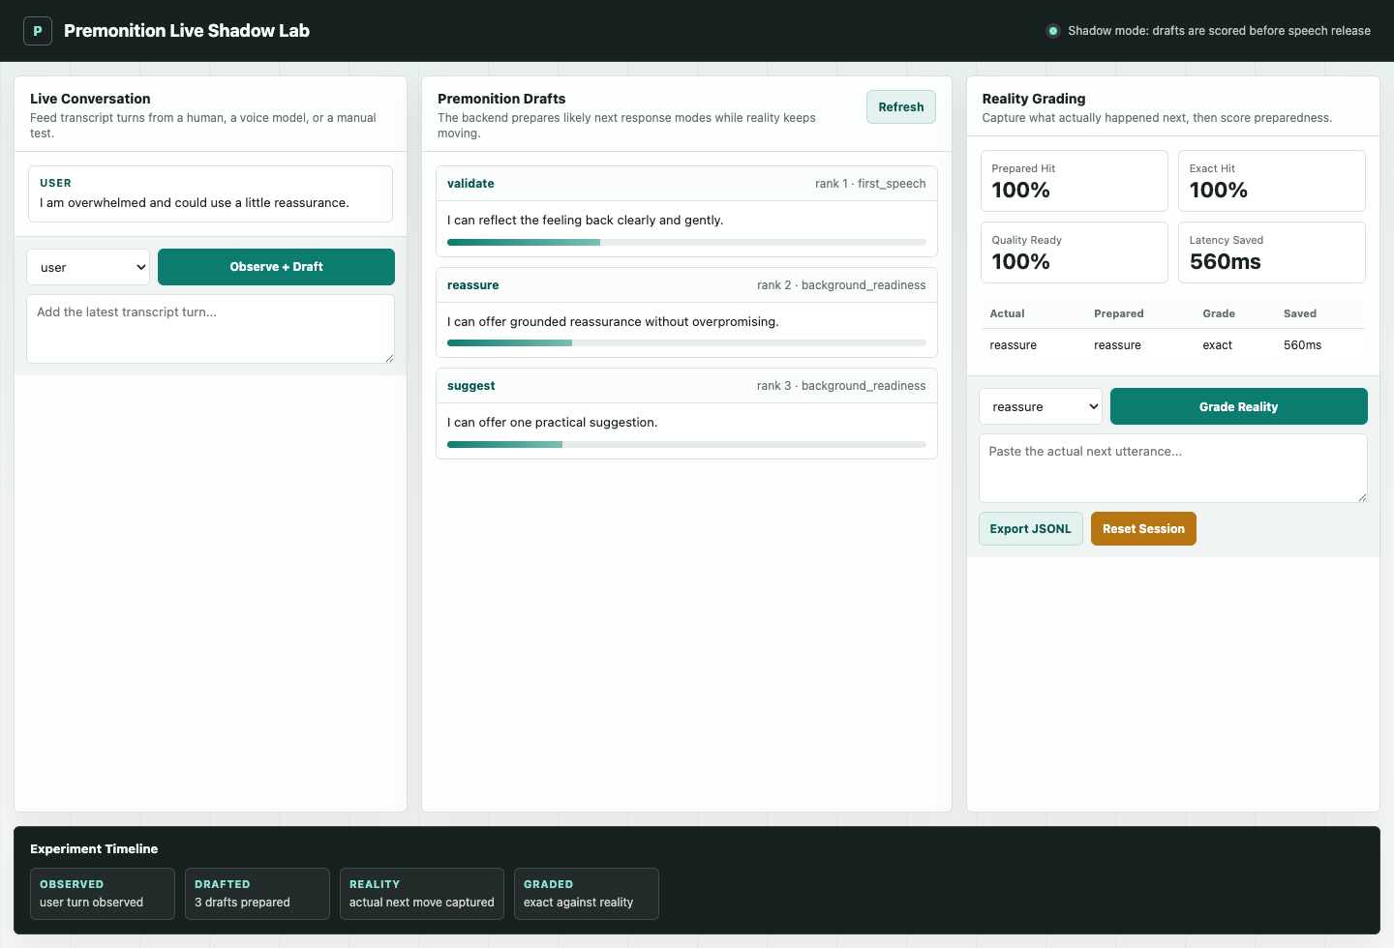
Task: Click the Live Conversation panel heading
Action: point(90,99)
